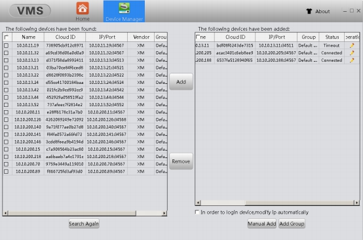
Task: Sort added devices by Status header
Action: [332, 37]
